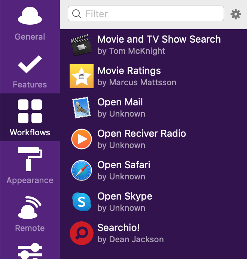
Task: Select 'Movie Ratings' workflow title
Action: (x=129, y=71)
